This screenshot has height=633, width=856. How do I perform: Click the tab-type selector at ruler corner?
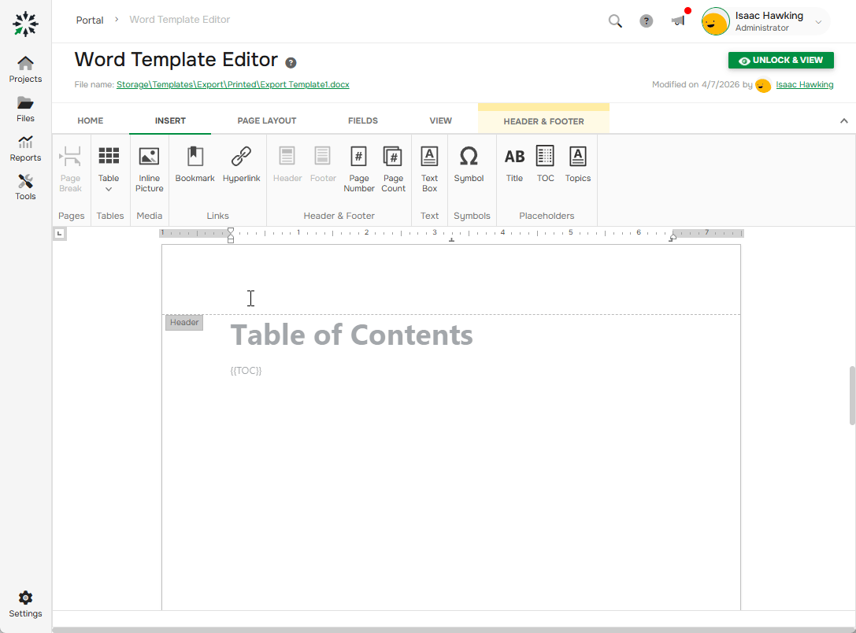60,234
